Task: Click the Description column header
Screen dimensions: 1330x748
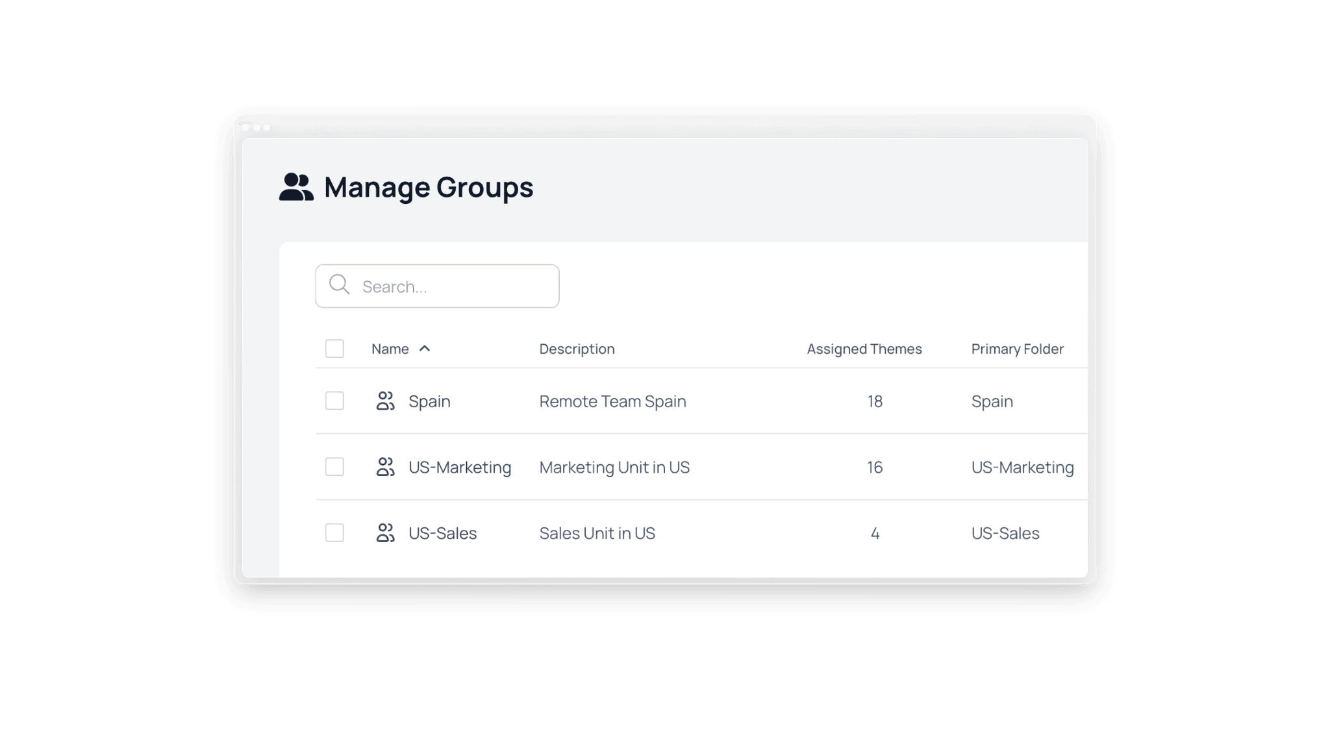Action: pos(577,349)
